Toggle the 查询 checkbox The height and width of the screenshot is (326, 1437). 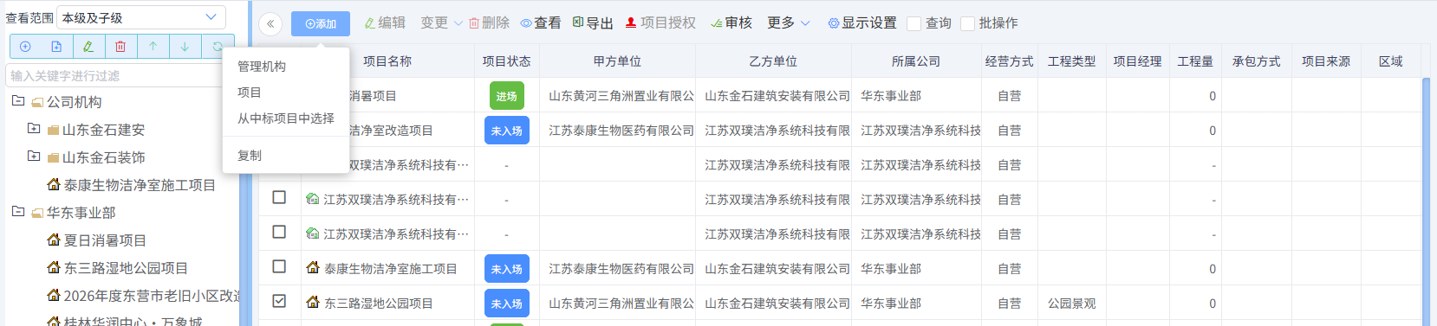[914, 23]
